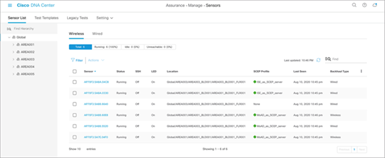385x158 pixels.
Task: Click green SCEP status dot for AP70F3.5A7E.04F0
Action: coord(255,137)
